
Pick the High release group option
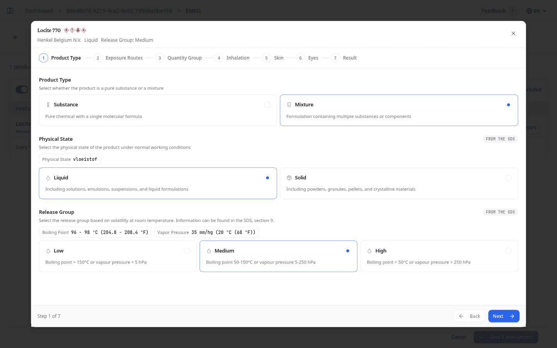(439, 256)
